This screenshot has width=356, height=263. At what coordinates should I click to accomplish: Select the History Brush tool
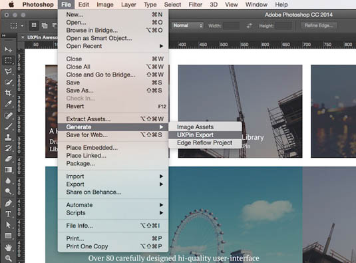[x=9, y=148]
